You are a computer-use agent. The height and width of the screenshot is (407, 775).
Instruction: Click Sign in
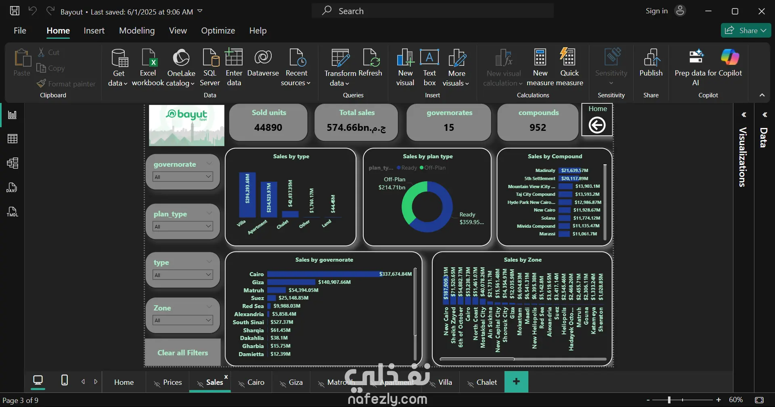tap(657, 11)
